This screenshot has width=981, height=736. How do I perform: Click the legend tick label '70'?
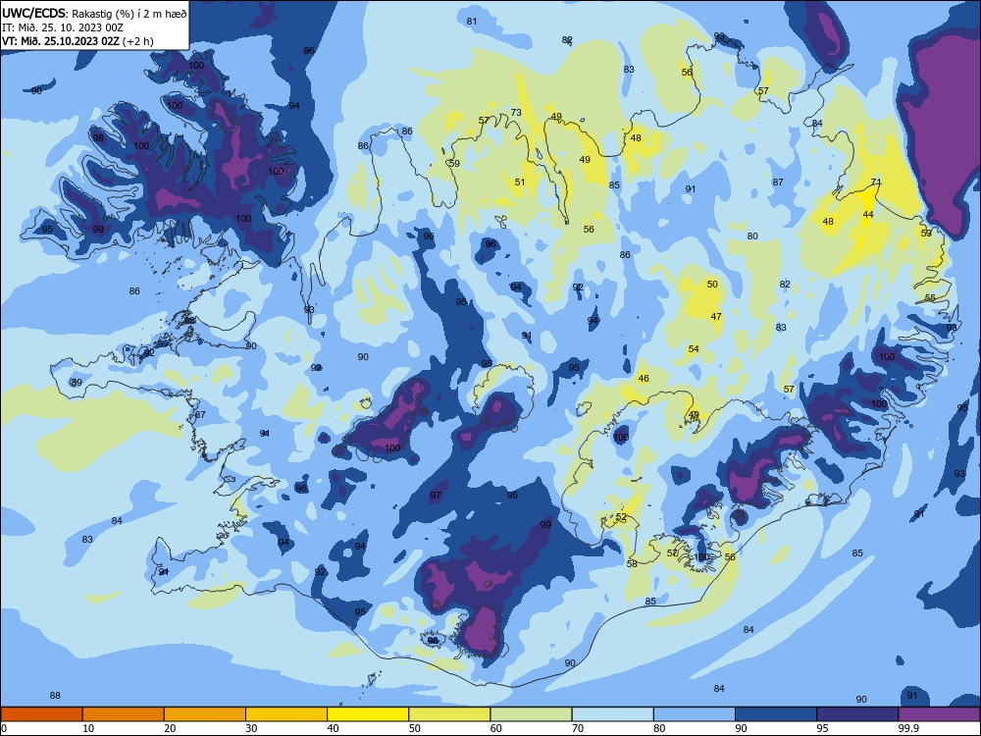pos(578,728)
